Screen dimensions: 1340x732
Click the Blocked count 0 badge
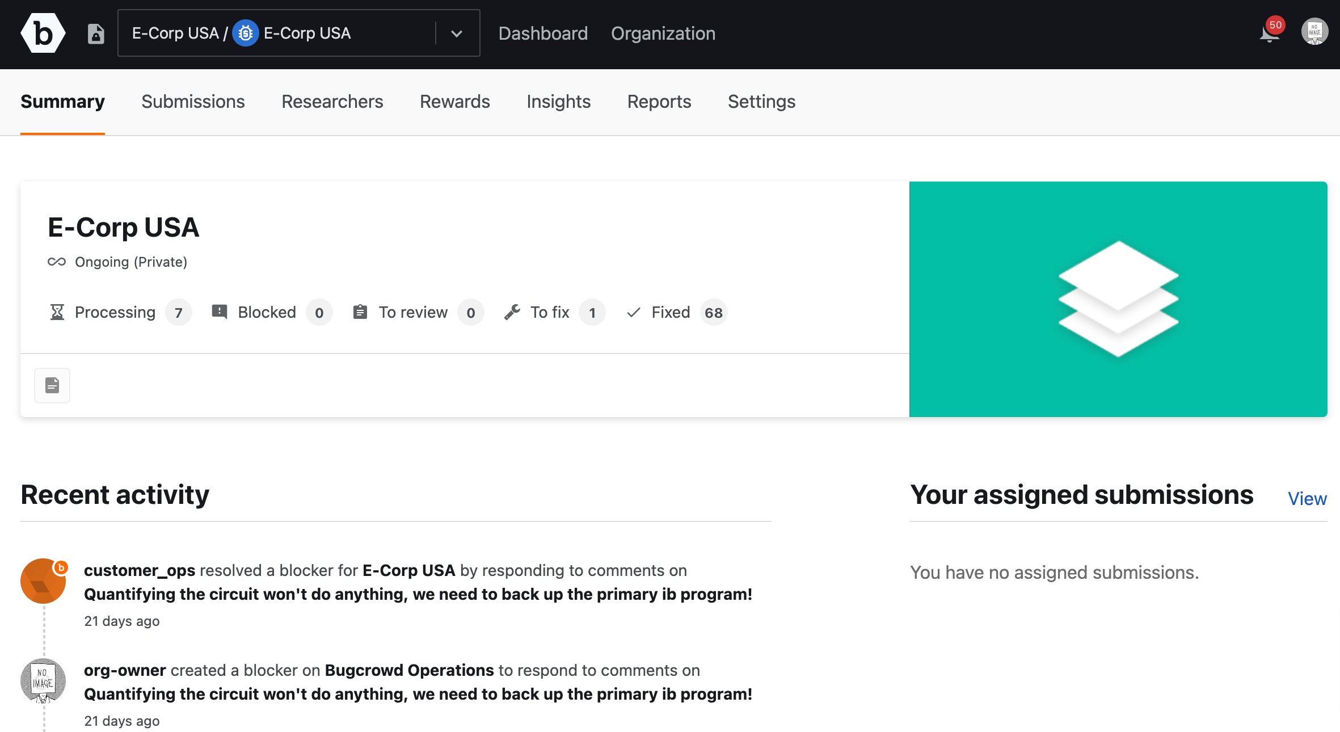tap(319, 313)
